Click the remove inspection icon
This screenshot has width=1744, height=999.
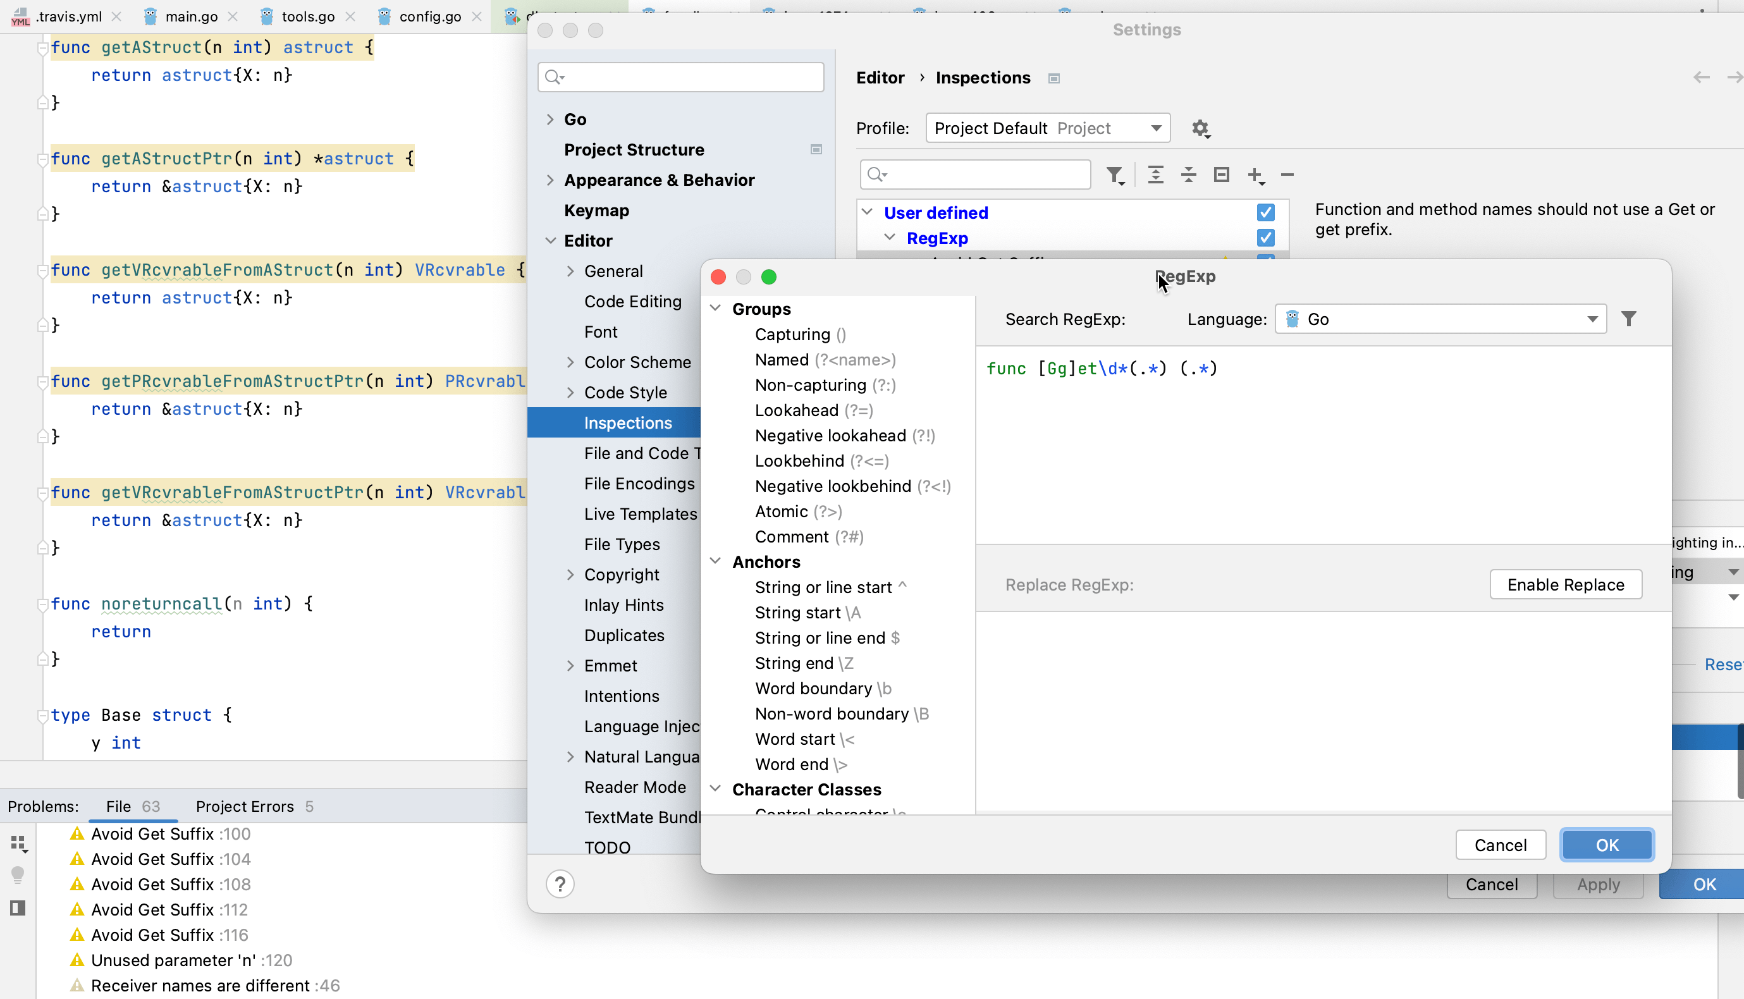[x=1287, y=175]
